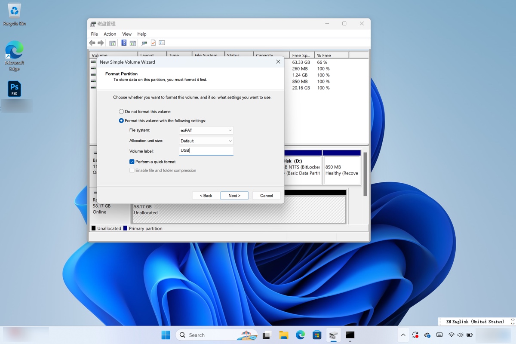
Task: Click the rightmost settings list toolbar icon
Action: (x=162, y=43)
